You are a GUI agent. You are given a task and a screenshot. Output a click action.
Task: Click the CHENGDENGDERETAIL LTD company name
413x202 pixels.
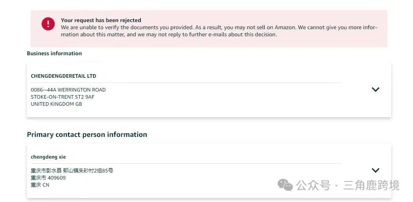(63, 76)
